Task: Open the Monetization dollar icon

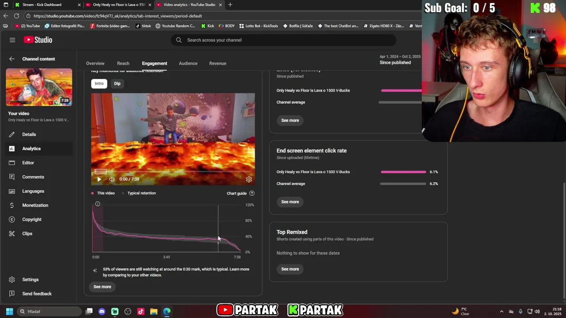Action: (x=12, y=205)
